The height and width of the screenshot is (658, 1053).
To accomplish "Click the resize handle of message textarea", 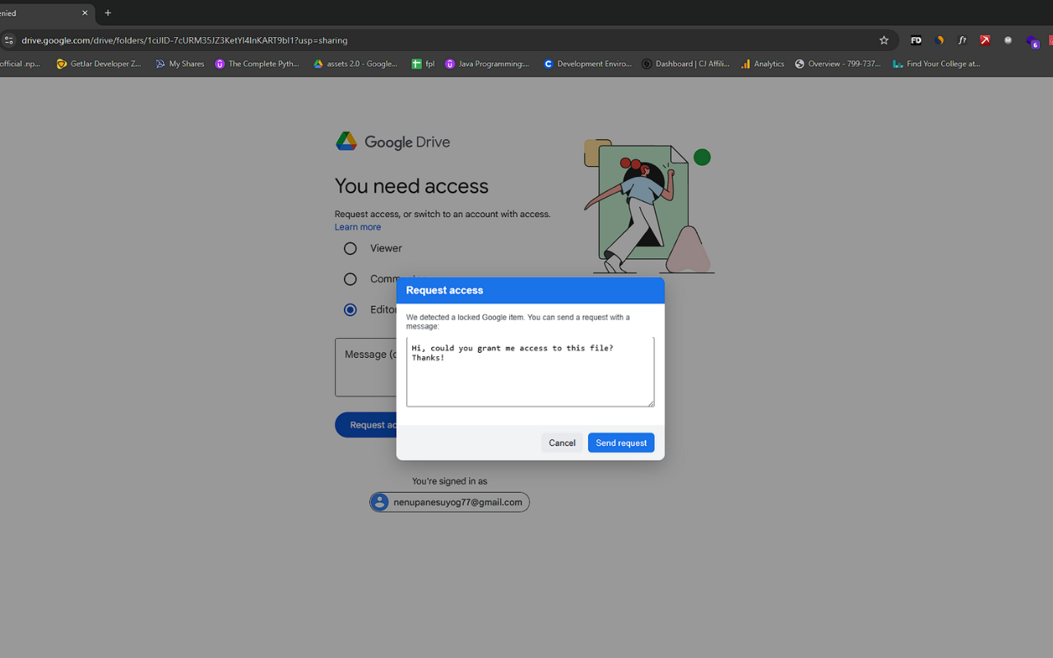I will tap(651, 403).
